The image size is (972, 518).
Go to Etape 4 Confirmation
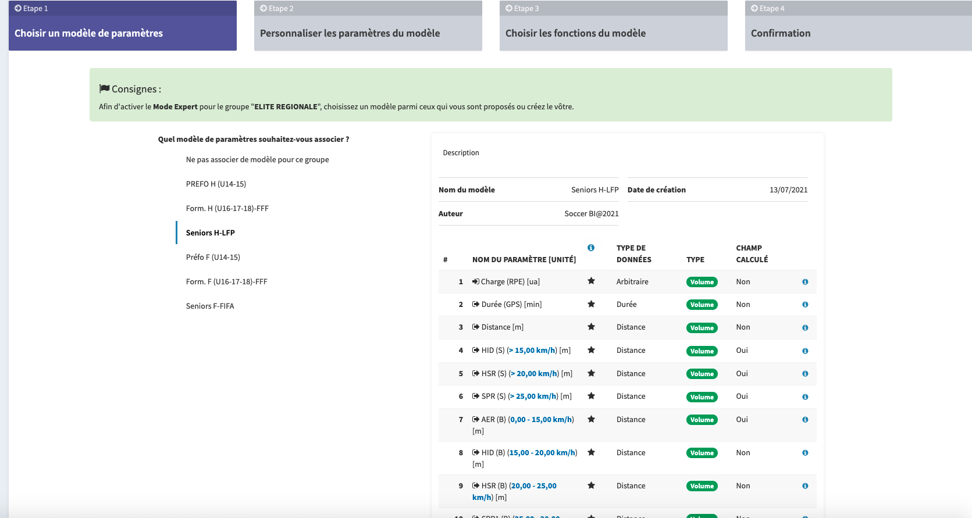[859, 26]
